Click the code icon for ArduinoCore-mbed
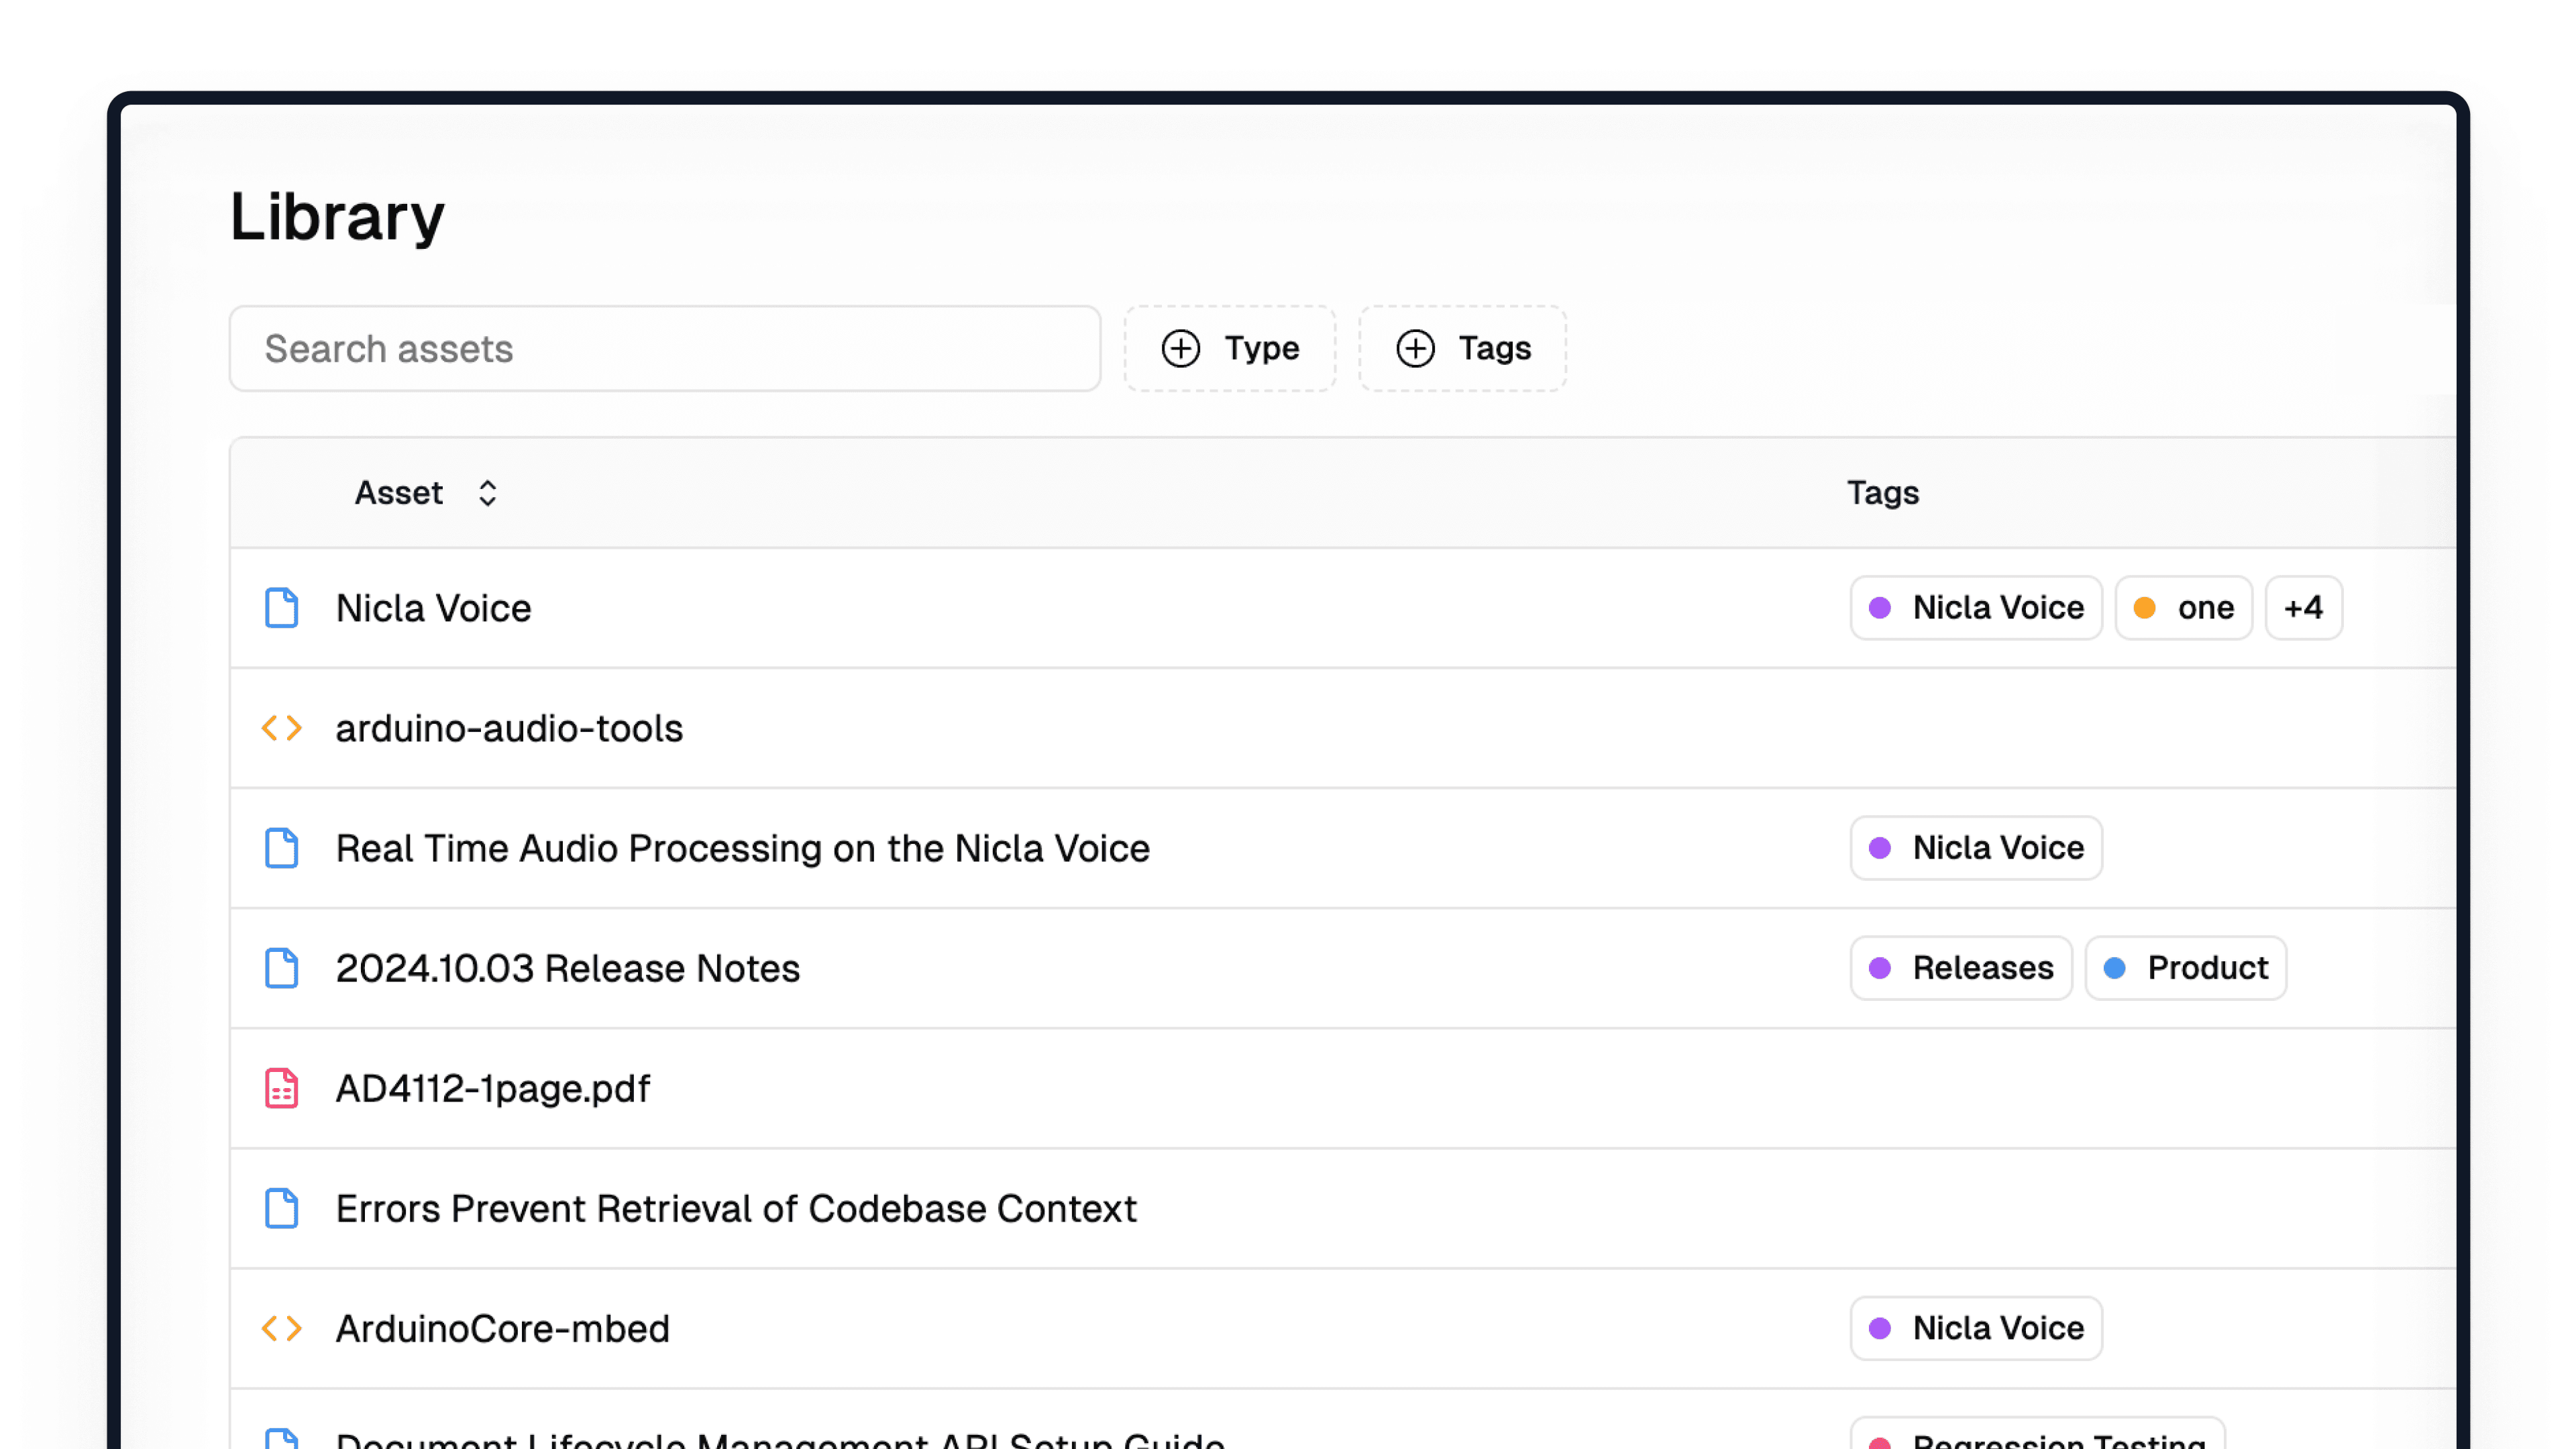Screen dimensions: 2576x1449 (281, 1328)
